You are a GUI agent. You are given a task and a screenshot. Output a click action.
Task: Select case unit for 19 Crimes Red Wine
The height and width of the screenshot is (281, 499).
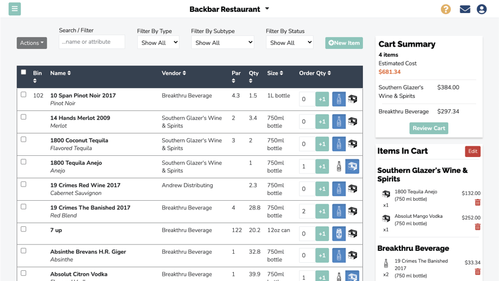pos(353,189)
